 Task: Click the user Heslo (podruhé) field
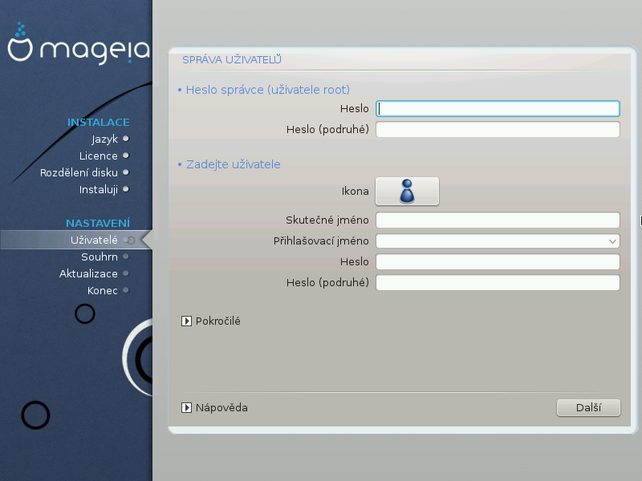coord(498,283)
